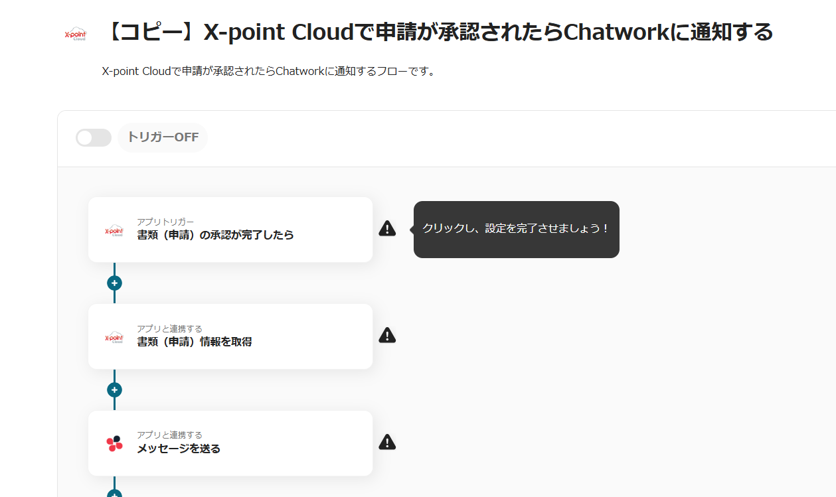Click the アプリトリガー label

165,222
